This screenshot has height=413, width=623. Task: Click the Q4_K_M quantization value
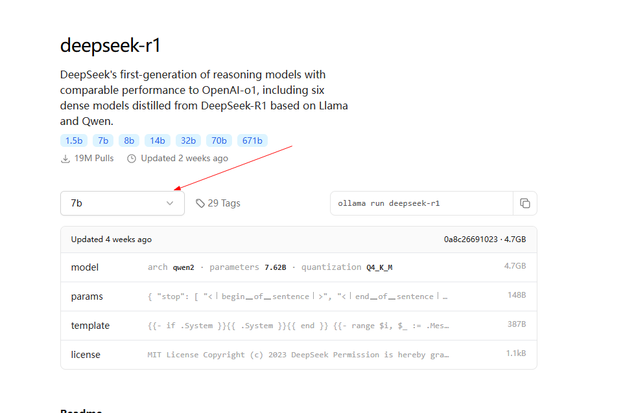[x=379, y=267]
